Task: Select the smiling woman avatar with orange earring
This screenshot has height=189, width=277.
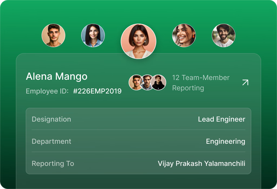Action: [x=184, y=35]
